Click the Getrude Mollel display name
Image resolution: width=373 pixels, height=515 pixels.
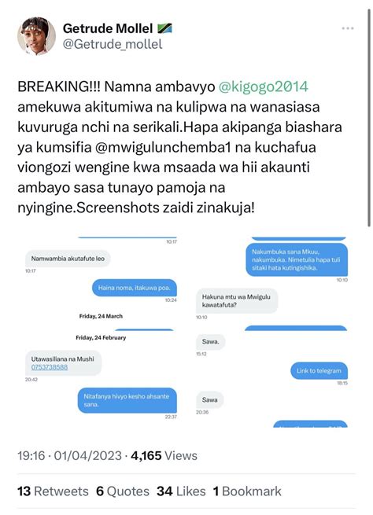(108, 28)
